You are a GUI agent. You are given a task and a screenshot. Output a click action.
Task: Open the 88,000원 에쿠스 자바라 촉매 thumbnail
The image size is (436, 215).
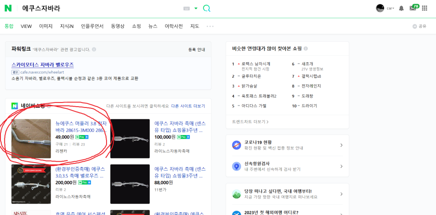(x=130, y=184)
